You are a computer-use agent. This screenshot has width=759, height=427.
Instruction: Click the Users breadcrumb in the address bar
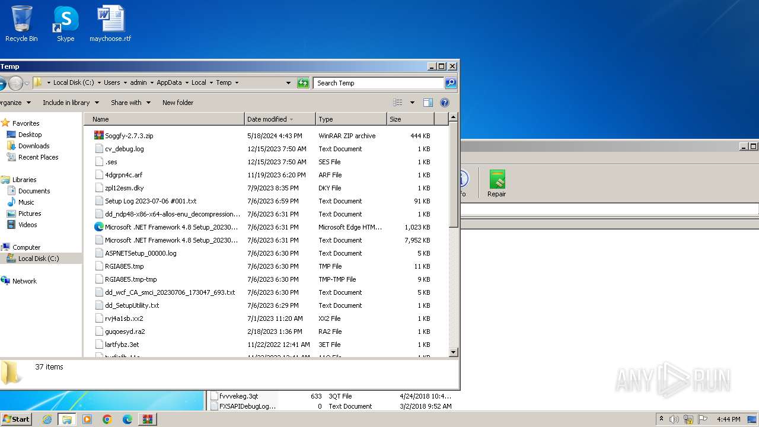point(112,82)
